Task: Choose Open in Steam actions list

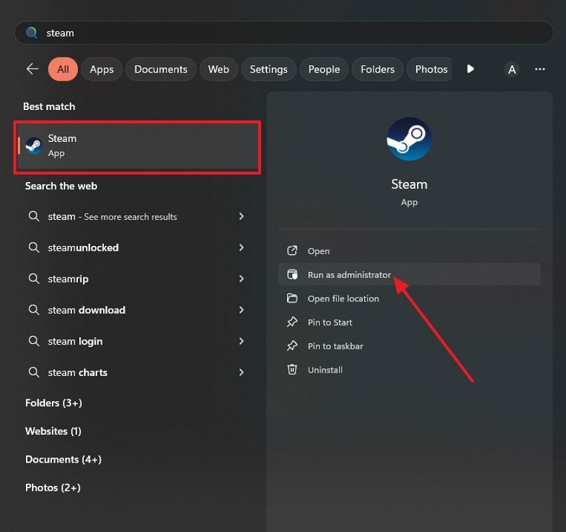Action: click(x=409, y=251)
